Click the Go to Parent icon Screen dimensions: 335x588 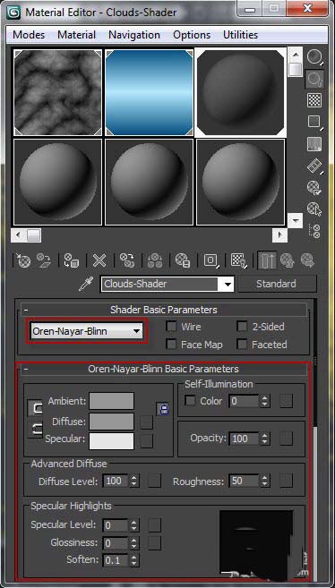point(288,260)
